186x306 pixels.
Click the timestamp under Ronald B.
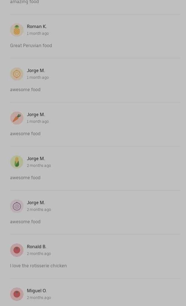(39, 254)
